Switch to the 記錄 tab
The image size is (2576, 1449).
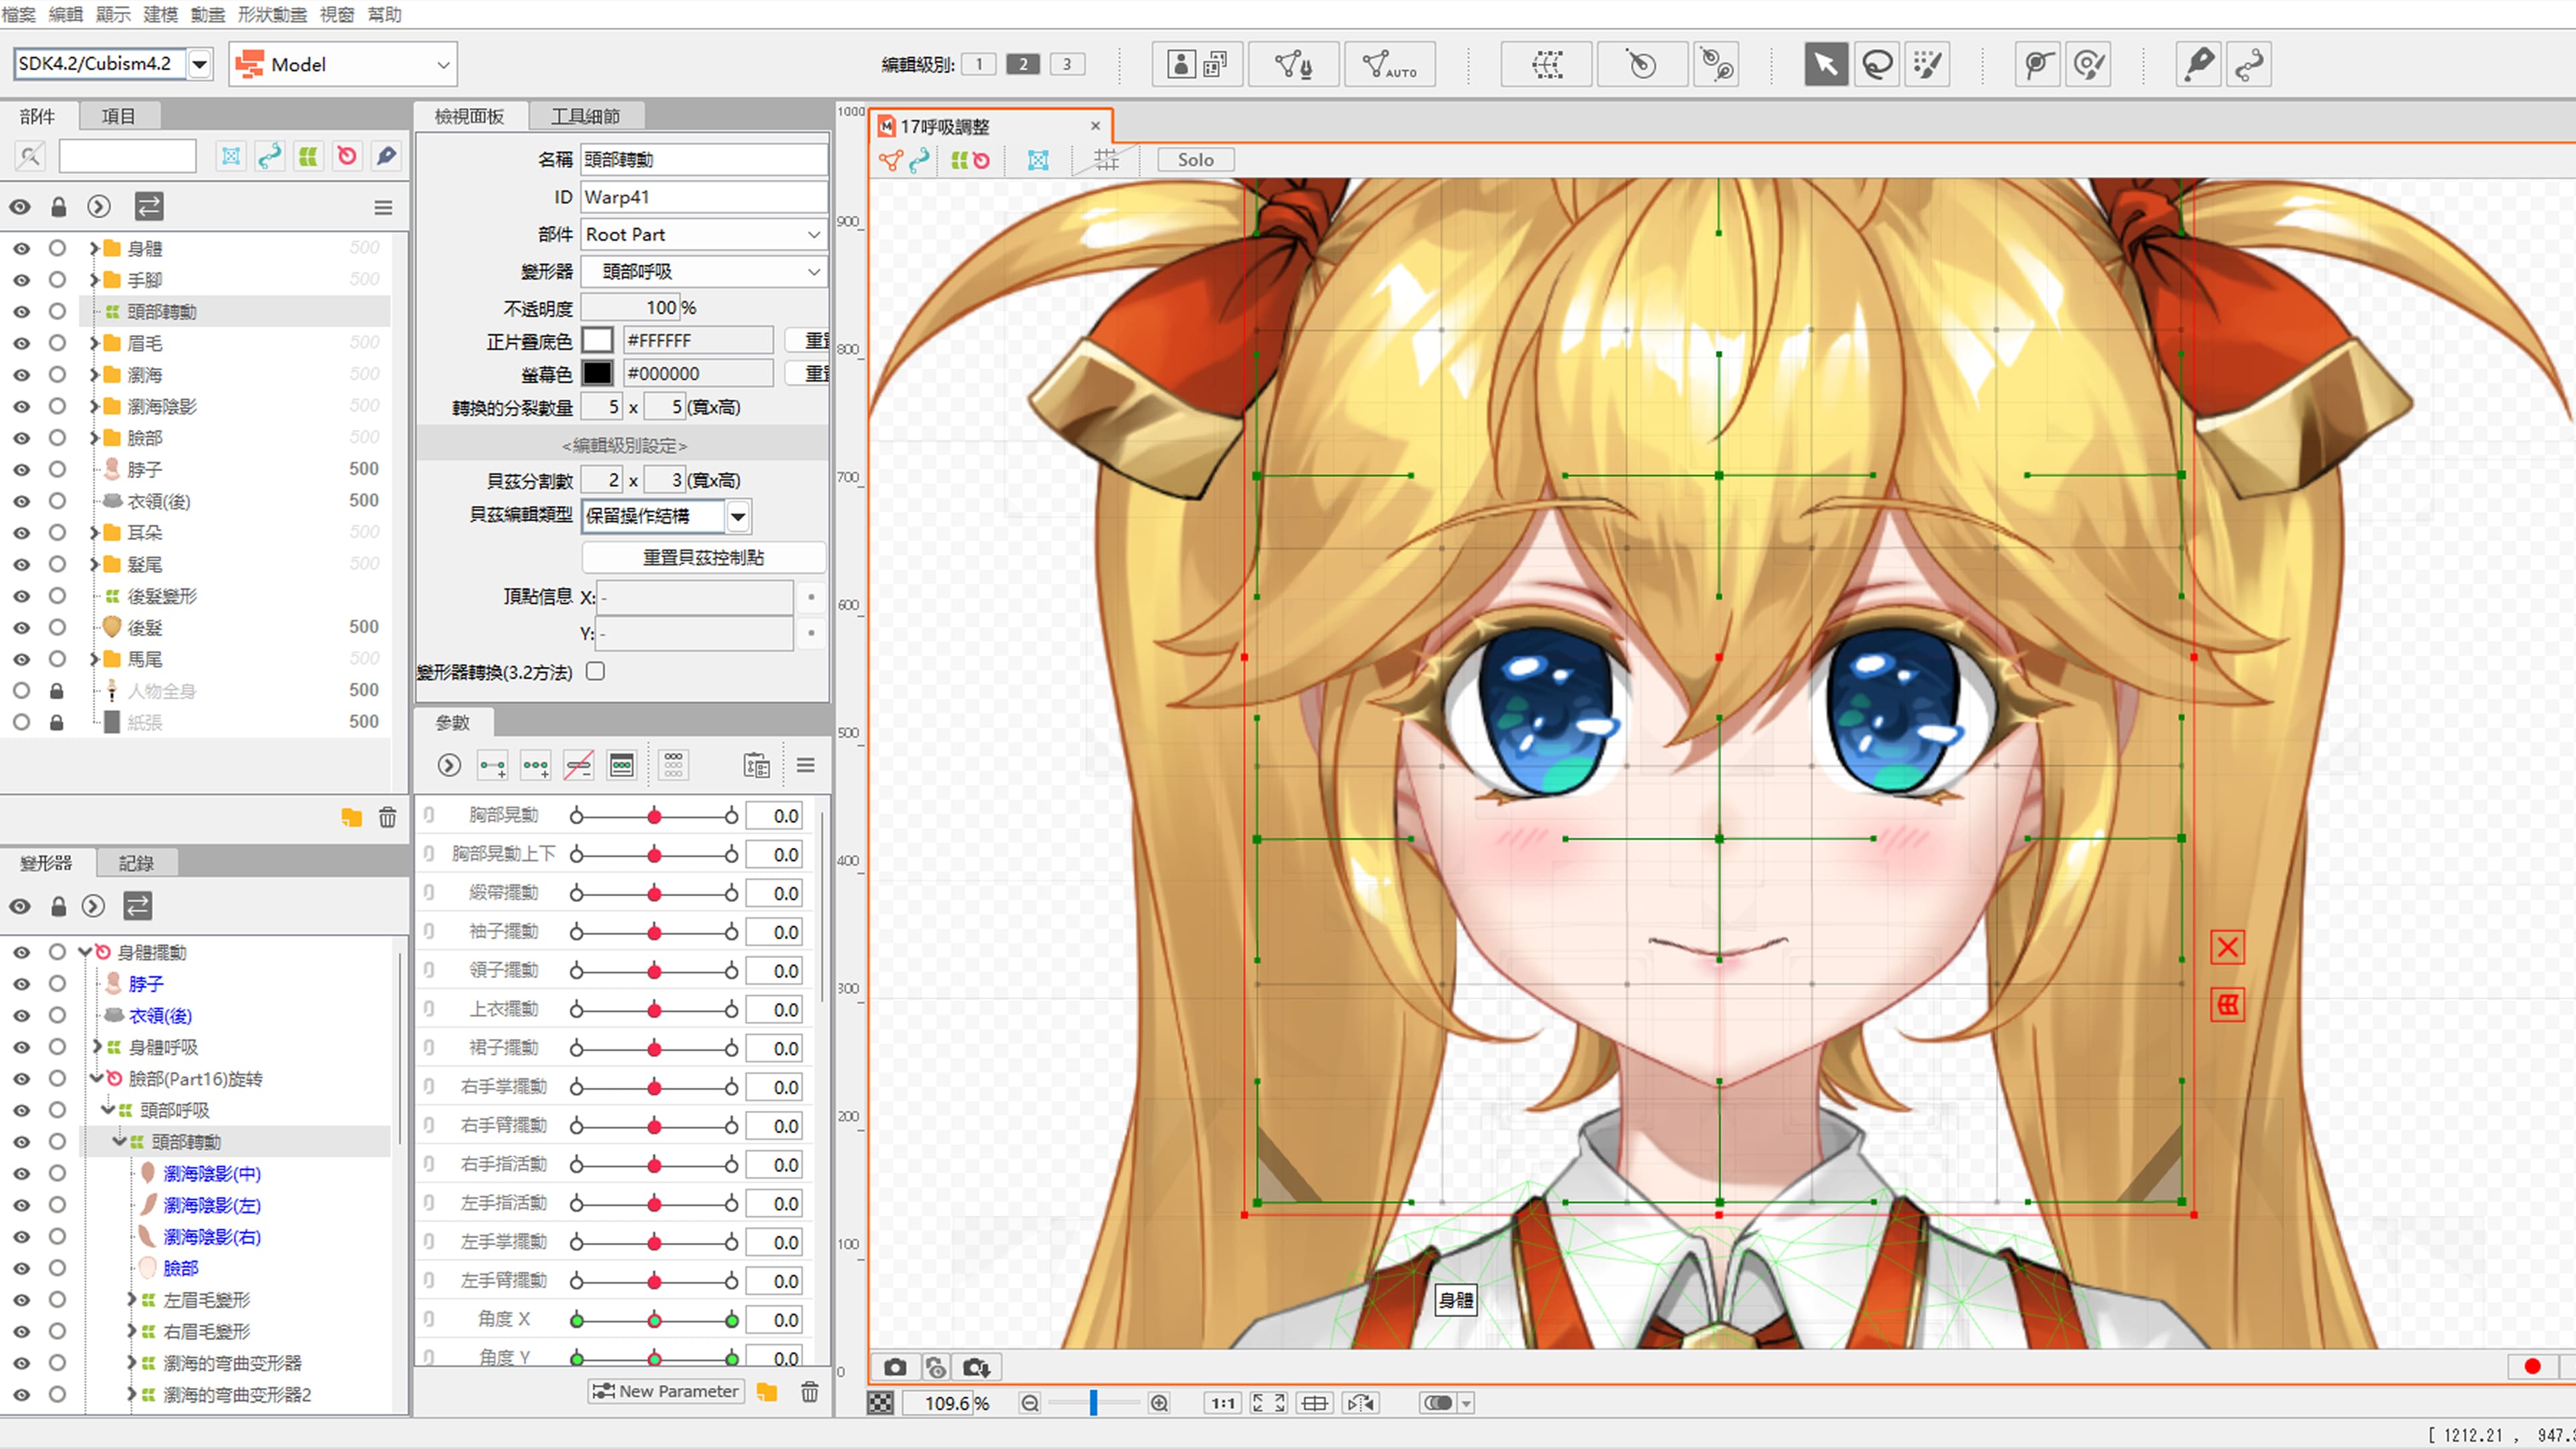[136, 863]
